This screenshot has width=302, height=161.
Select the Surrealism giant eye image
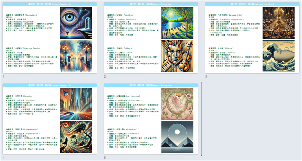coord(76,23)
